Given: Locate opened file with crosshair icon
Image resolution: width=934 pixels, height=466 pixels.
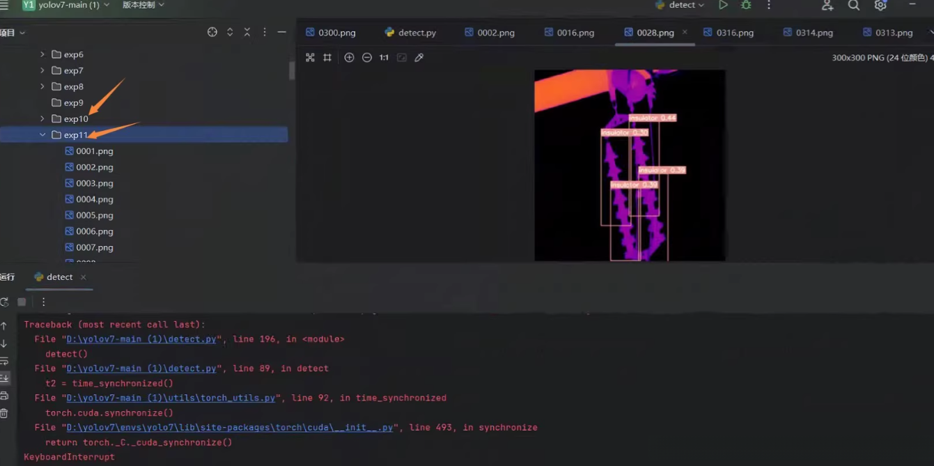Looking at the screenshot, I should [212, 32].
